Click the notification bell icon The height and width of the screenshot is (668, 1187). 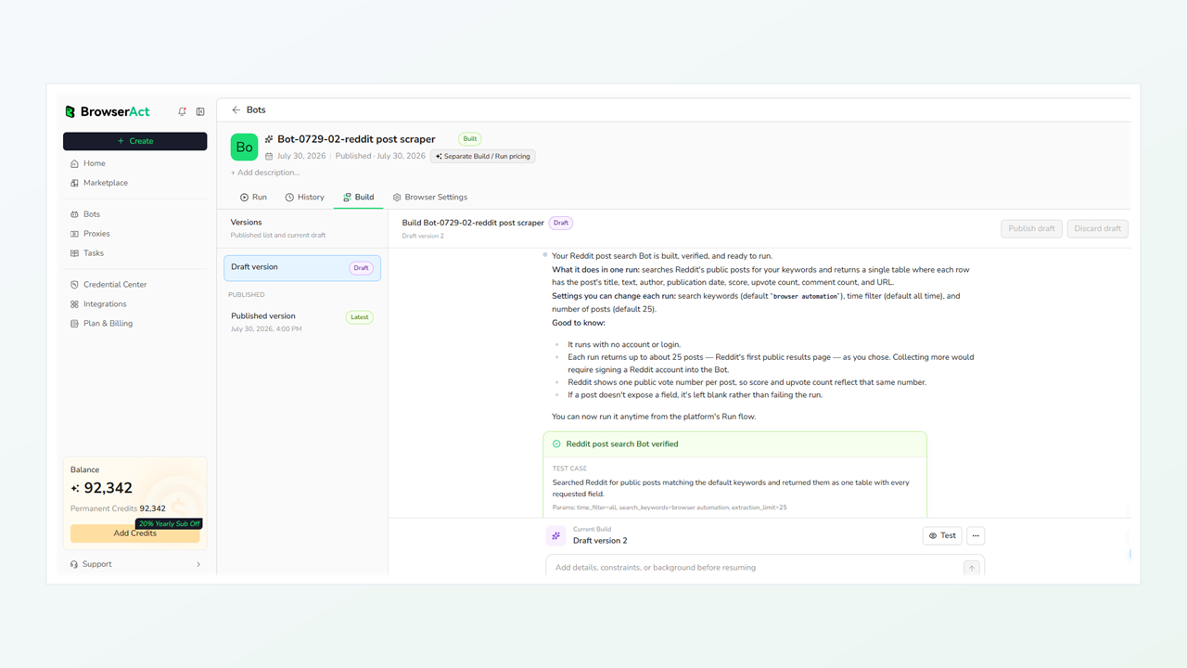(x=182, y=111)
